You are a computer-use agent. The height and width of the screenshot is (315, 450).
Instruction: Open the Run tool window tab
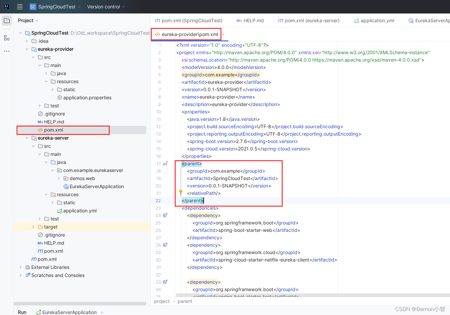tap(22, 312)
